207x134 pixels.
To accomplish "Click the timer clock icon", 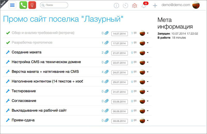I will [125, 5].
